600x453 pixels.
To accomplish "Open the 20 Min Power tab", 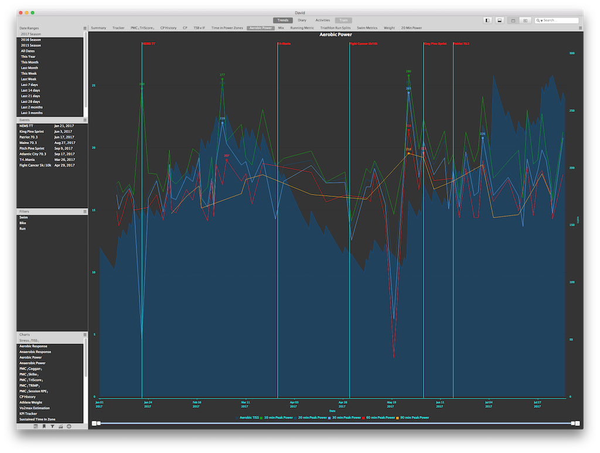I will pyautogui.click(x=411, y=28).
